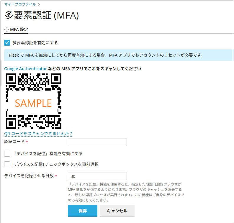Click QR コードをスキャンできませんか？ link
Image resolution: width=234 pixels, height=223 pixels.
click(38, 134)
